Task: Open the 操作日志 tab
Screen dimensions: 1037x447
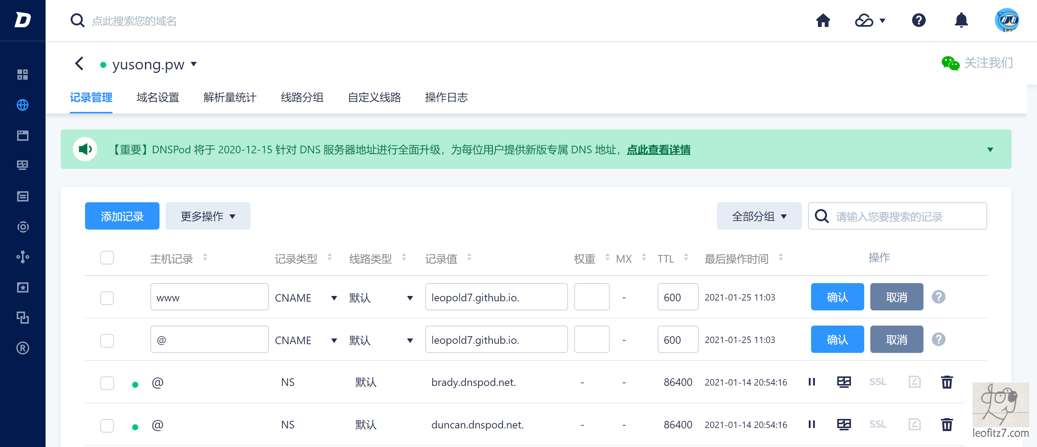Action: [x=446, y=98]
